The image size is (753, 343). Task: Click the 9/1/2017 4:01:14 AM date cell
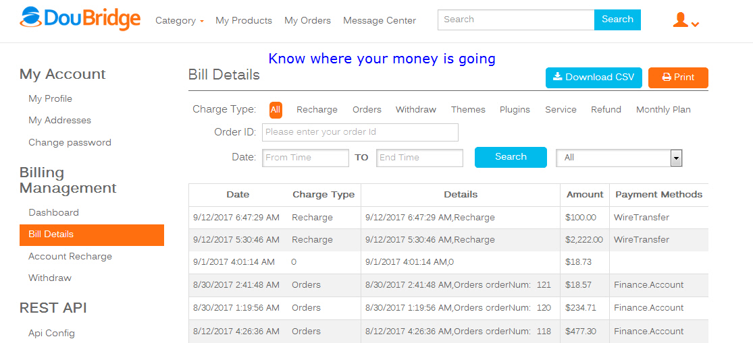coord(234,262)
